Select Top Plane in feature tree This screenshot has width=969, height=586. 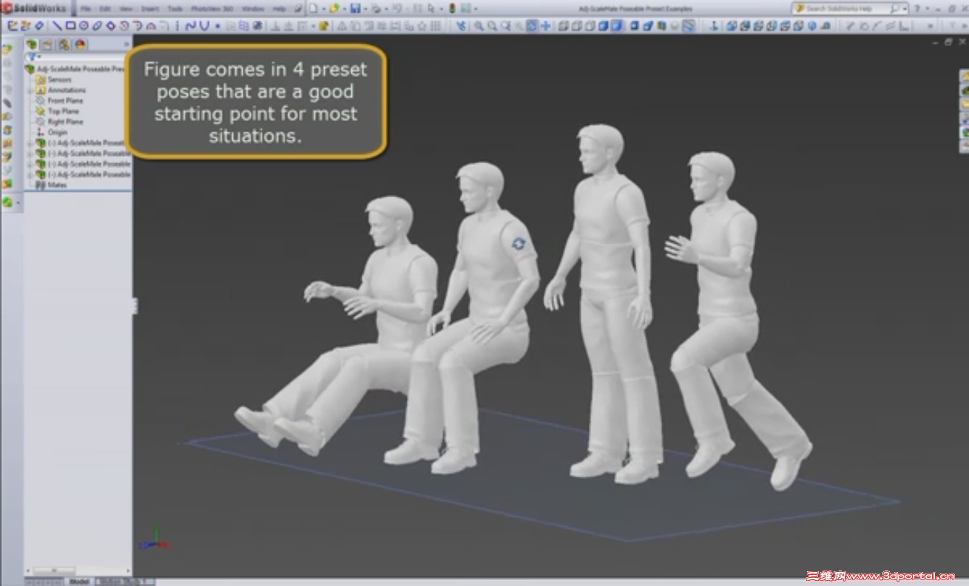coord(64,111)
